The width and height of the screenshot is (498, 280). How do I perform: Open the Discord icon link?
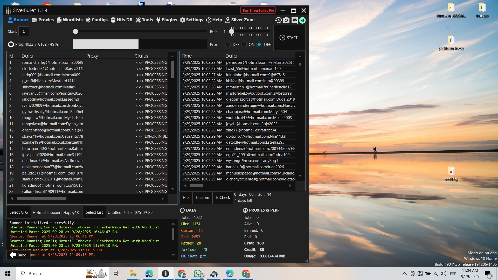click(x=294, y=20)
